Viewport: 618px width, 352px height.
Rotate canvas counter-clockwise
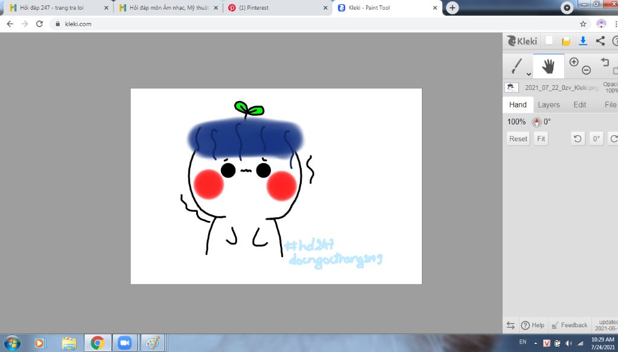point(578,139)
